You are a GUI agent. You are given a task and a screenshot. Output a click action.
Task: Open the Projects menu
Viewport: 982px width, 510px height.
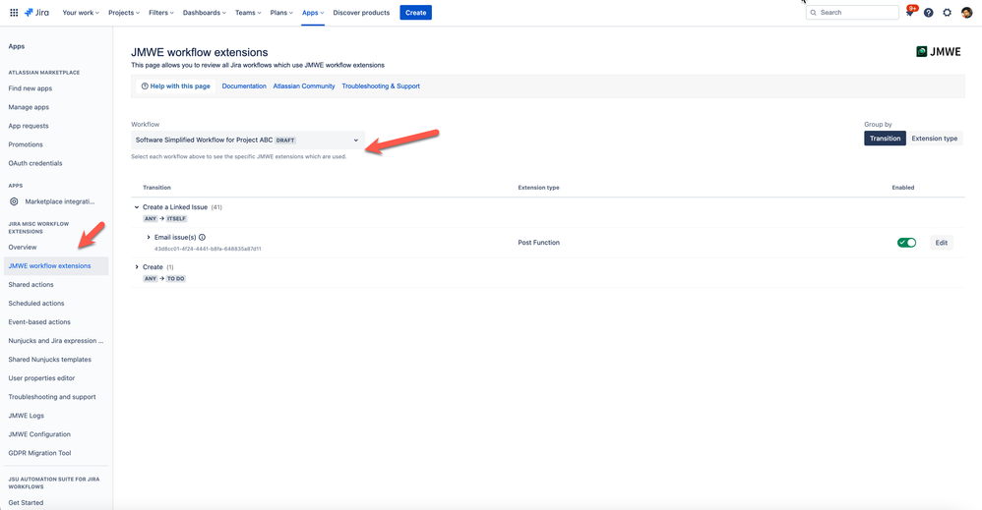coord(123,13)
